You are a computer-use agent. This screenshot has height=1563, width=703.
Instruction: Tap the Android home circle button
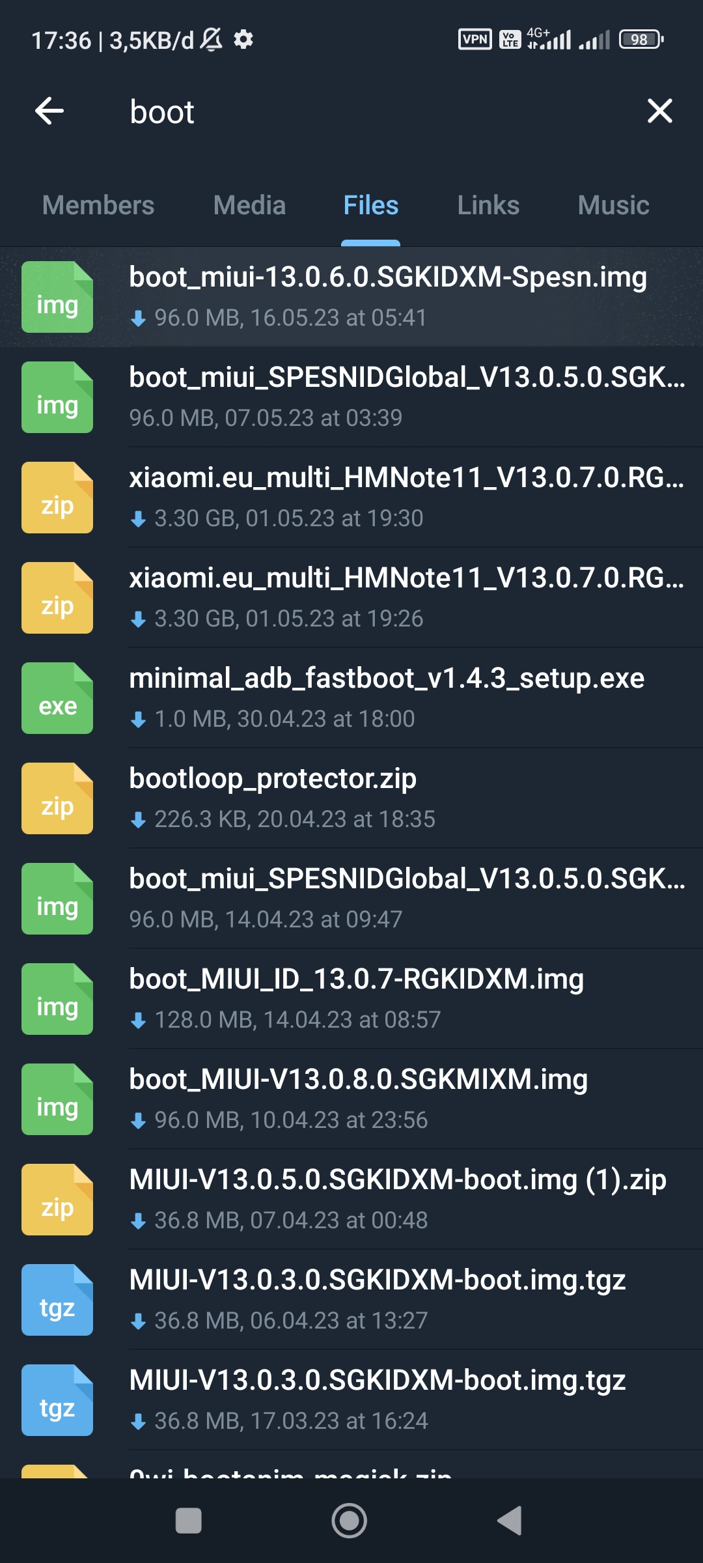pos(350,1521)
